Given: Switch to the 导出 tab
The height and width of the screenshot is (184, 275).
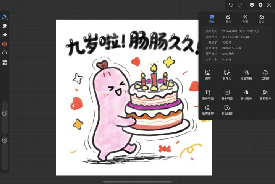Looking at the screenshot, I should [x=228, y=19].
